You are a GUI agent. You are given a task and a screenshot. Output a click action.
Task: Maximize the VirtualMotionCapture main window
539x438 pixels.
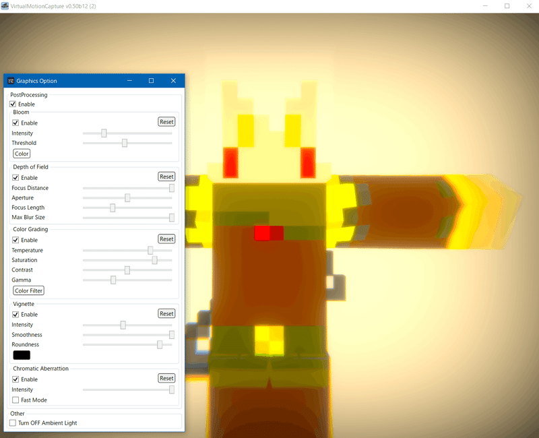pyautogui.click(x=507, y=6)
